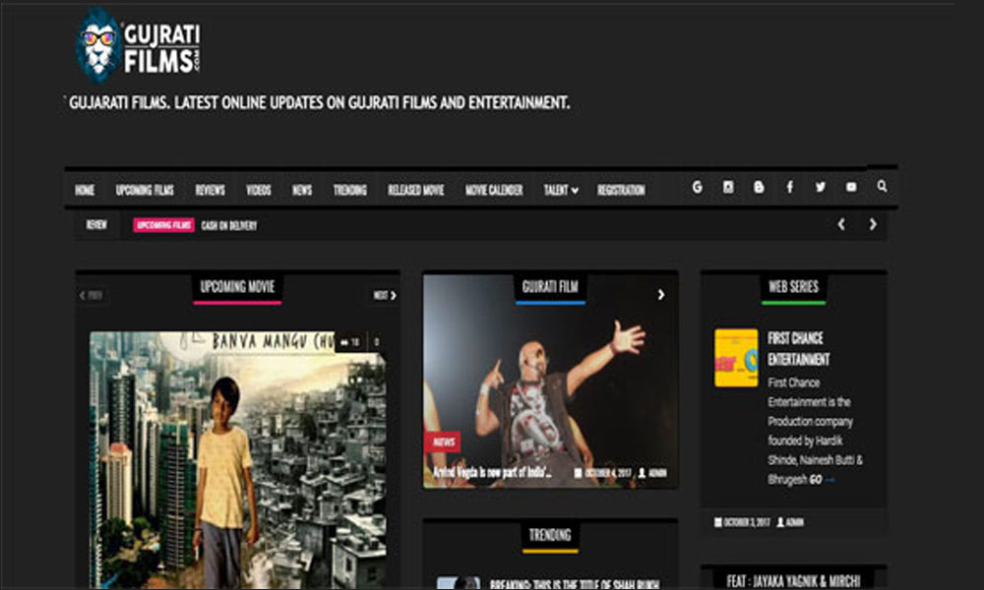
Task: Open the Instagram social icon
Action: click(728, 188)
